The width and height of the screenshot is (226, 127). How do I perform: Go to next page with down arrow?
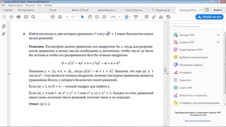60,17
